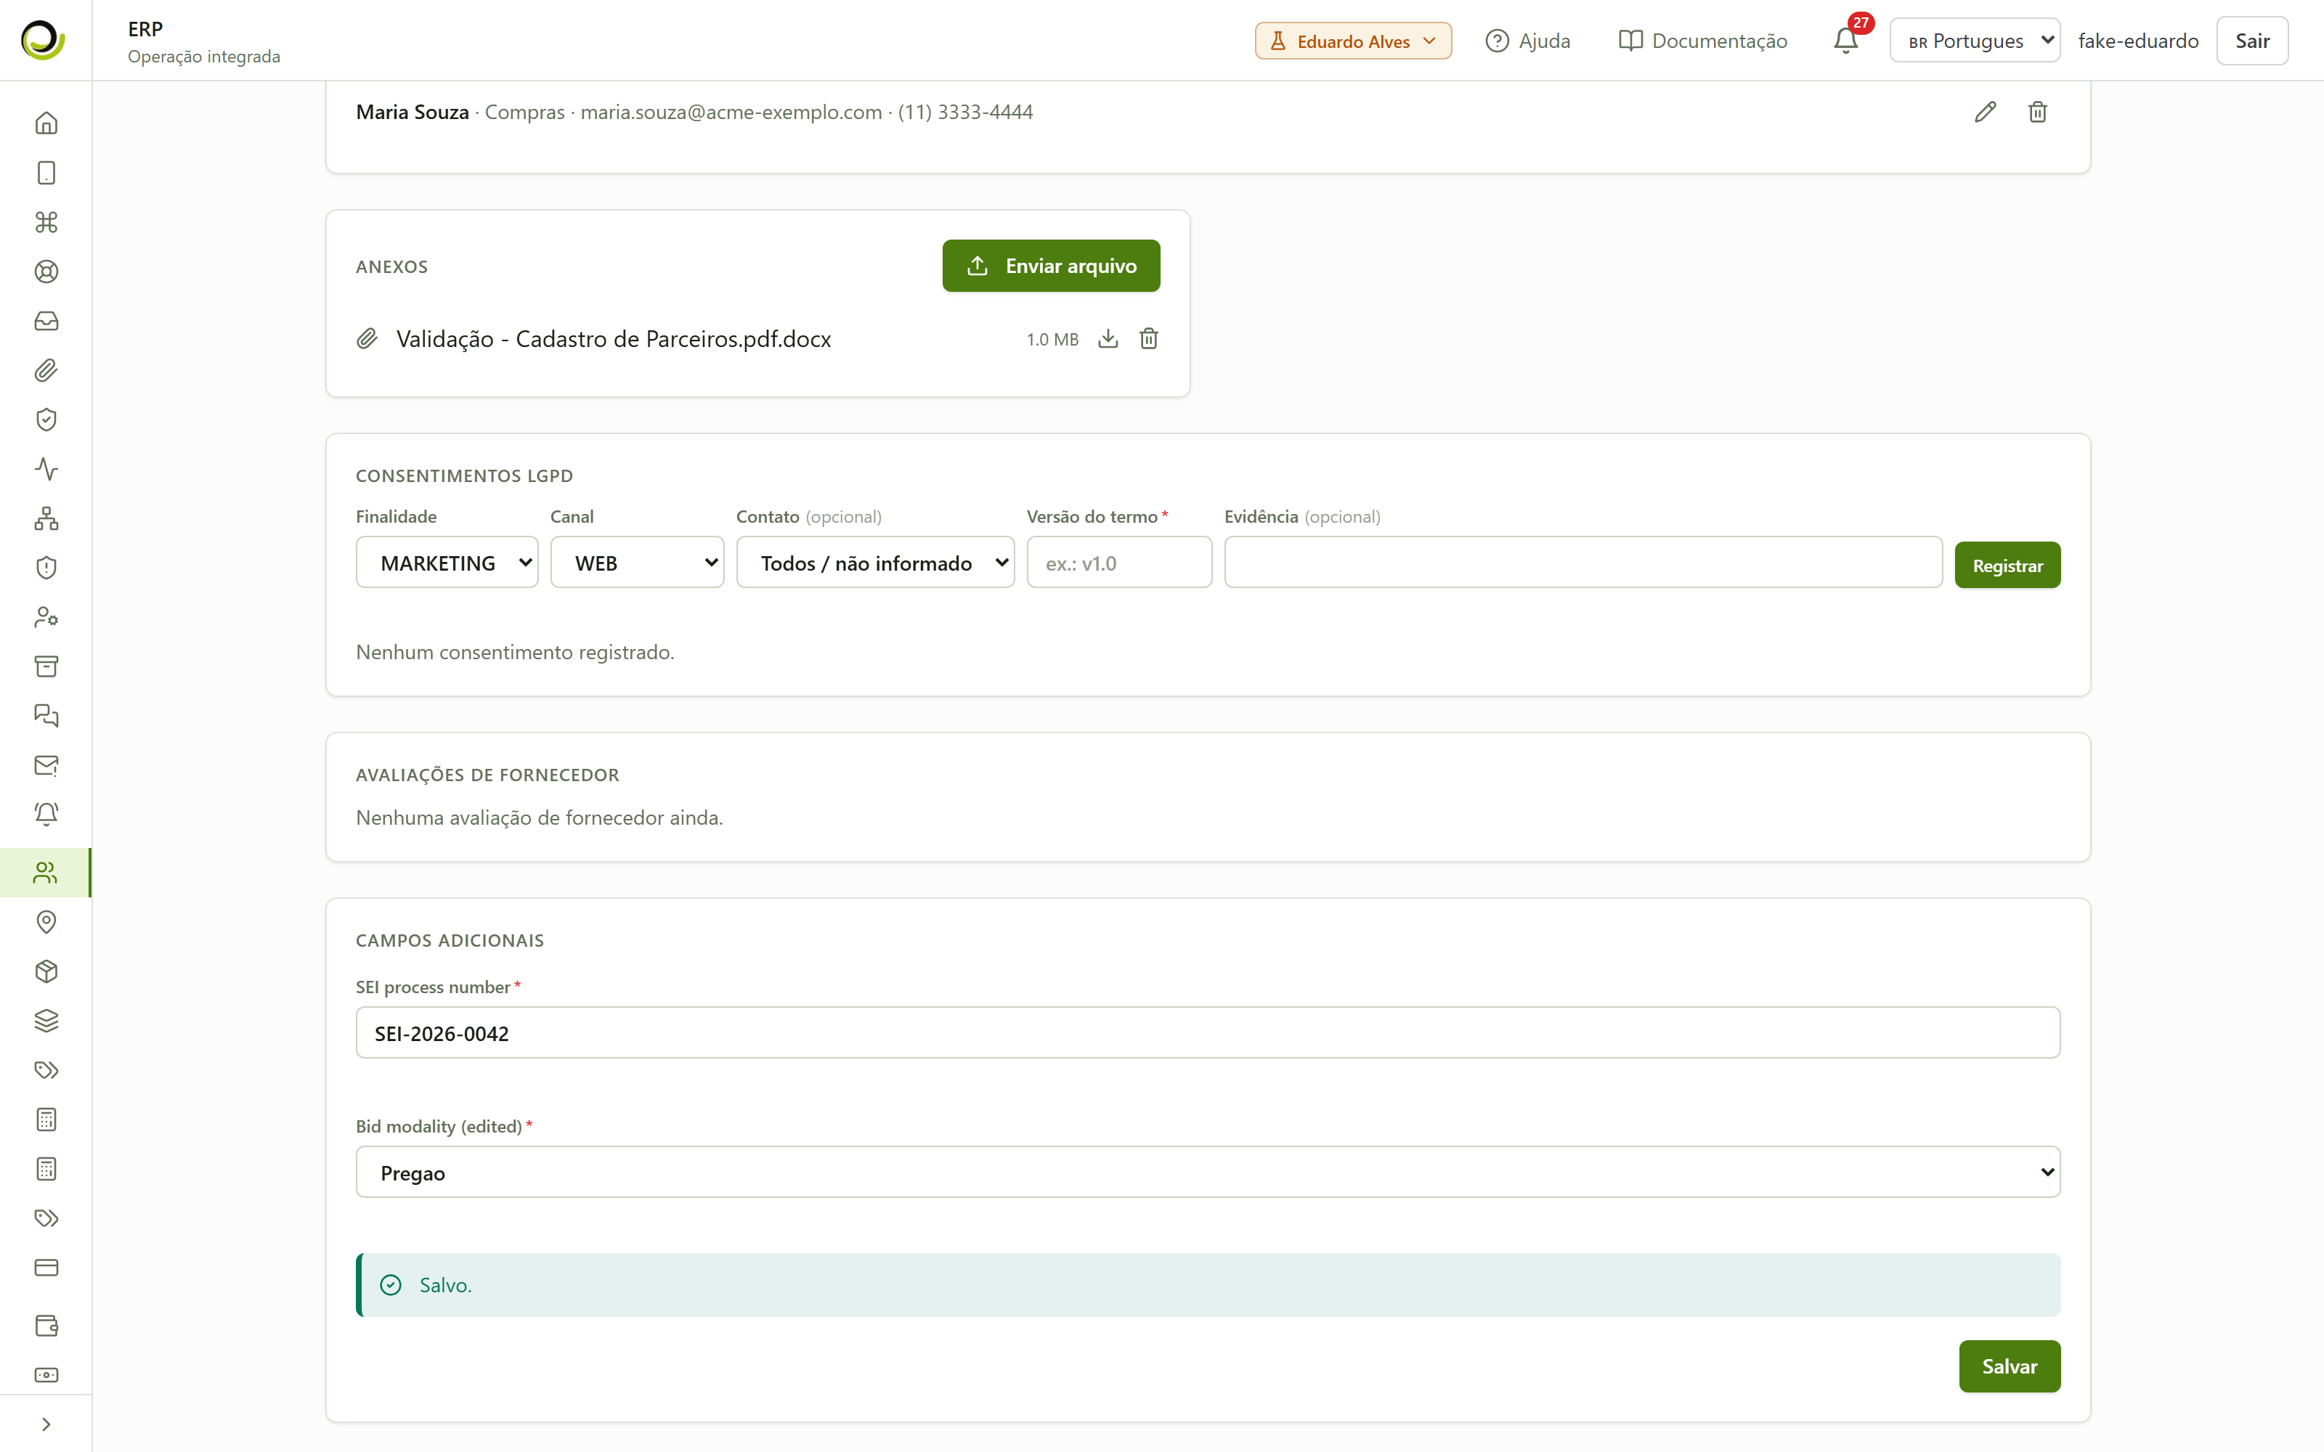Focus the Versão do termo input field
The image size is (2324, 1452).
click(x=1118, y=563)
